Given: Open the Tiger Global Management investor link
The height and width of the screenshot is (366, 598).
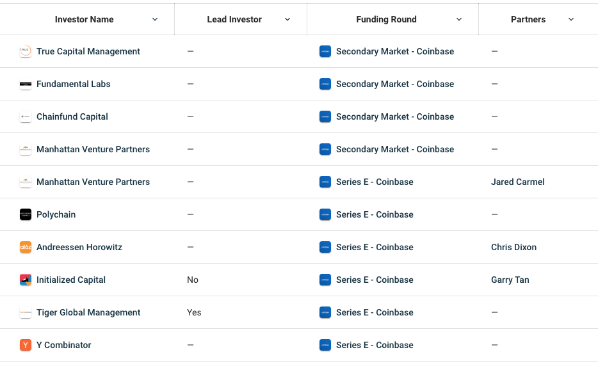Looking at the screenshot, I should point(88,313).
